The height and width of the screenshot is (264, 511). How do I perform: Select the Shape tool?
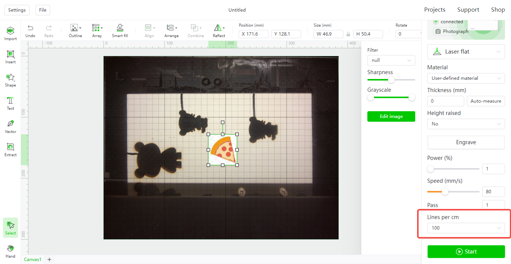click(10, 80)
